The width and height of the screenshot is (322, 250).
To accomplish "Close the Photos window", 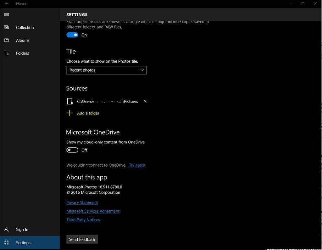I will (x=315, y=4).
